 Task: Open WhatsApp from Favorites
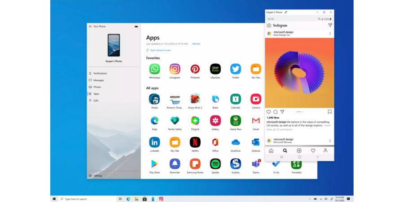pos(154,69)
